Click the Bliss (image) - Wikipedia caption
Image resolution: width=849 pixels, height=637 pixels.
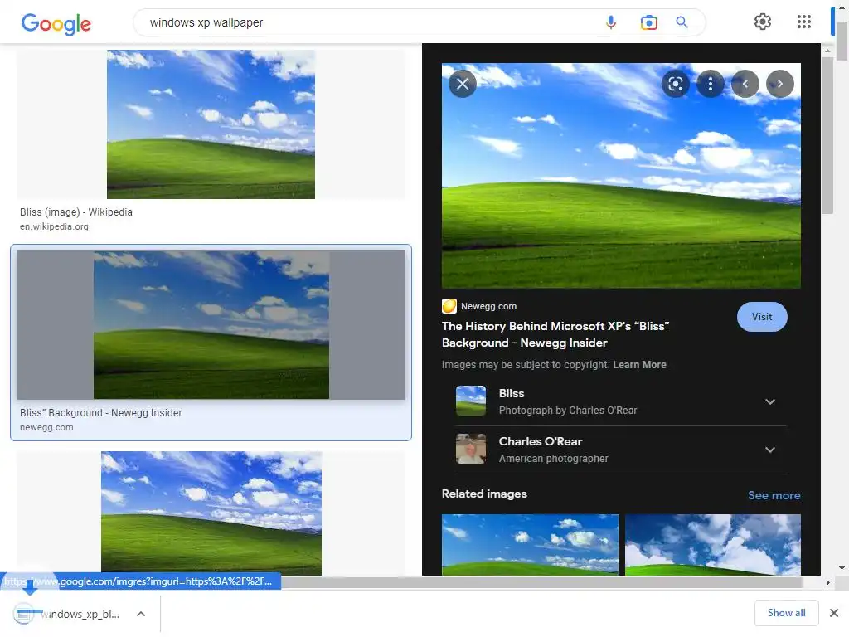tap(76, 212)
